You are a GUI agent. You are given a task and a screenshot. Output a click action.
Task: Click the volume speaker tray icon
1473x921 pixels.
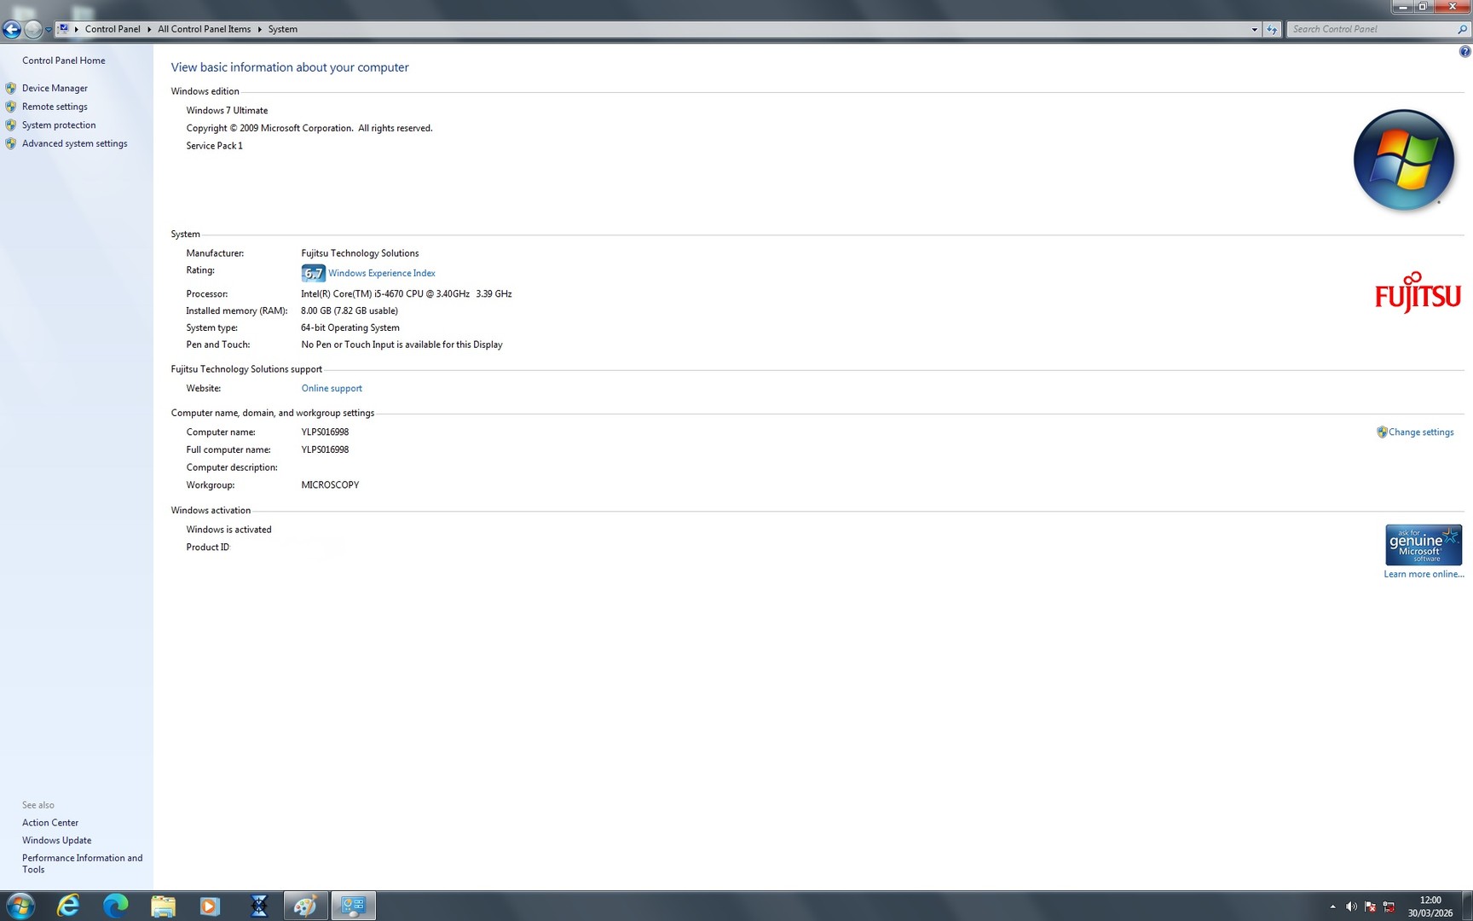[1351, 907]
